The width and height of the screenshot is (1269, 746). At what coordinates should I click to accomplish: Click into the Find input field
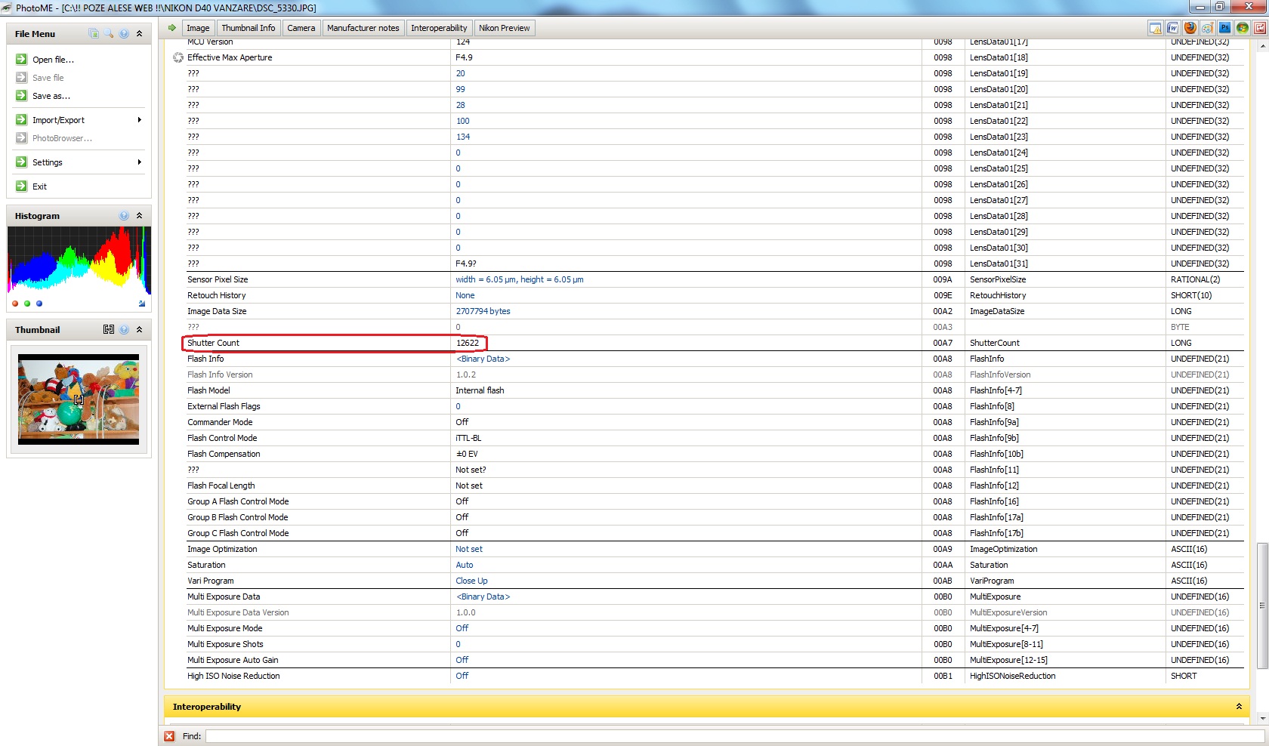pos(734,736)
